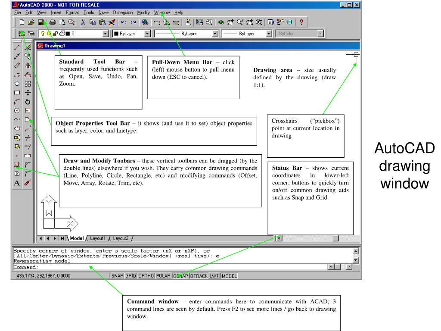Click layer 0 color swatch square
Screen dimensions: 441x331
click(x=68, y=34)
